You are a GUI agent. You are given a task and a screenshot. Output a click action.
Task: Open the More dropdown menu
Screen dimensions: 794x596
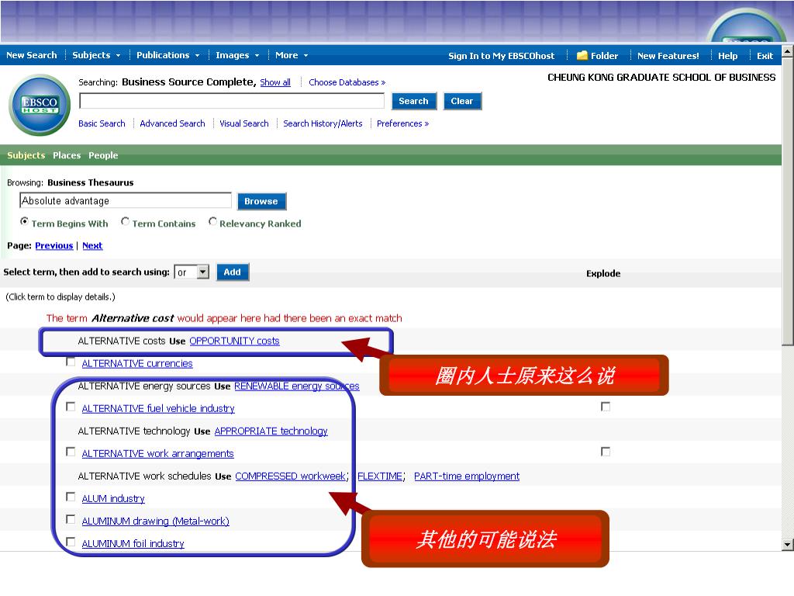[292, 55]
